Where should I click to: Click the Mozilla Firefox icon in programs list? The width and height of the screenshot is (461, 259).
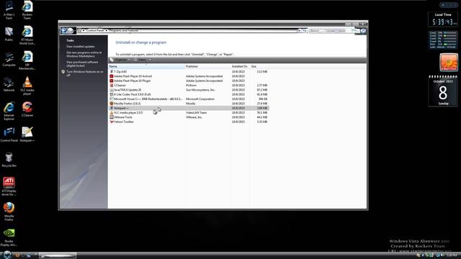coord(112,104)
